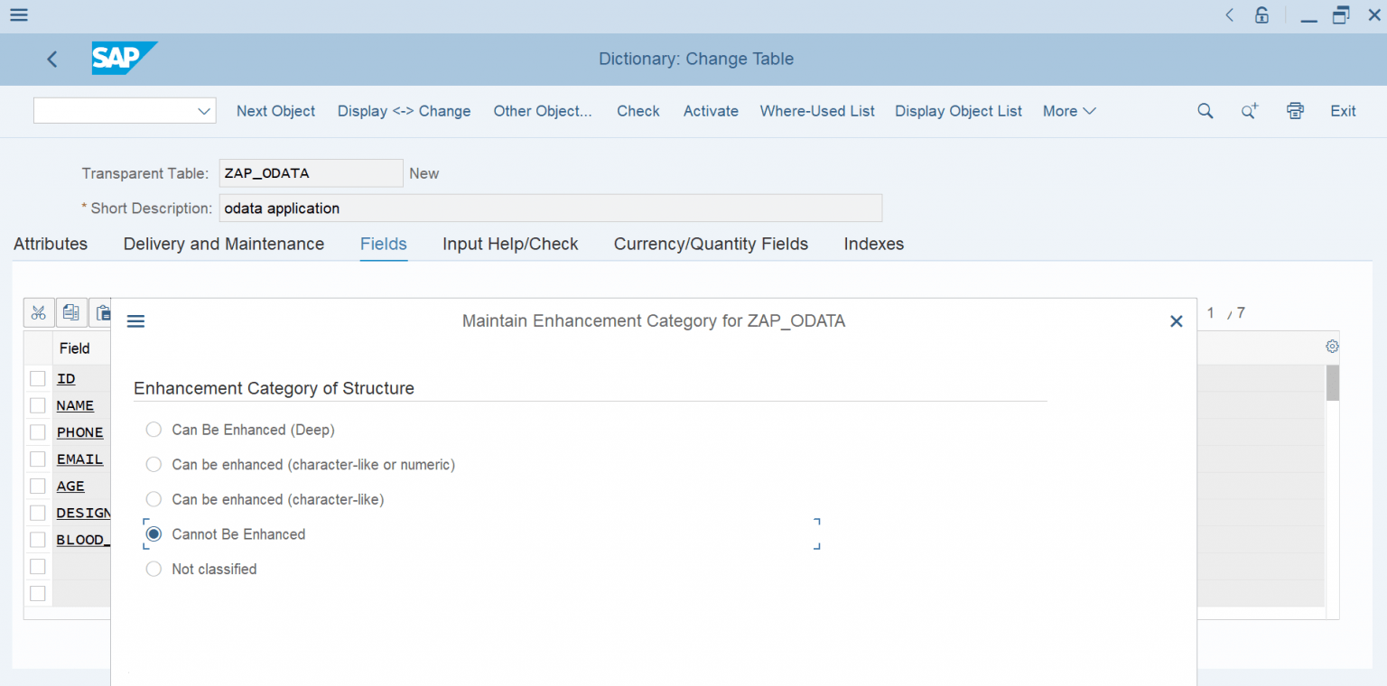Image resolution: width=1387 pixels, height=686 pixels.
Task: Print via the printer icon
Action: [1295, 111]
